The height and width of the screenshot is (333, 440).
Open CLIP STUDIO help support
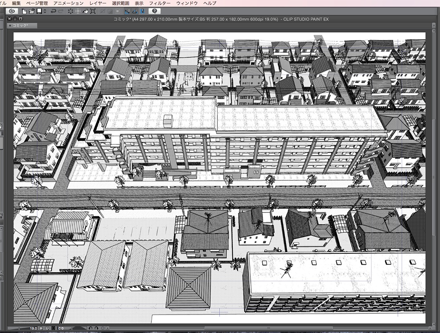pos(154,11)
